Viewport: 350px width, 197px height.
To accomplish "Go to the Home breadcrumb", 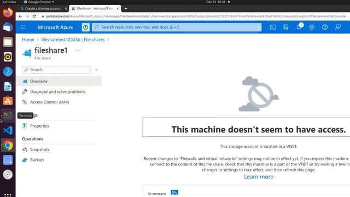I will click(x=28, y=40).
